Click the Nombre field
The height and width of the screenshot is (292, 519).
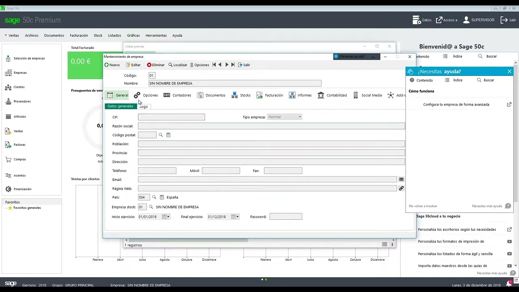(x=235, y=83)
